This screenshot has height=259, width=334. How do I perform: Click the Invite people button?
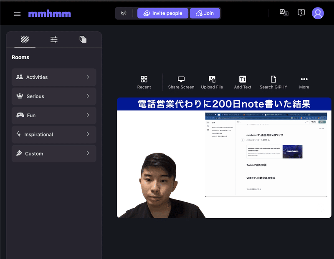point(162,13)
